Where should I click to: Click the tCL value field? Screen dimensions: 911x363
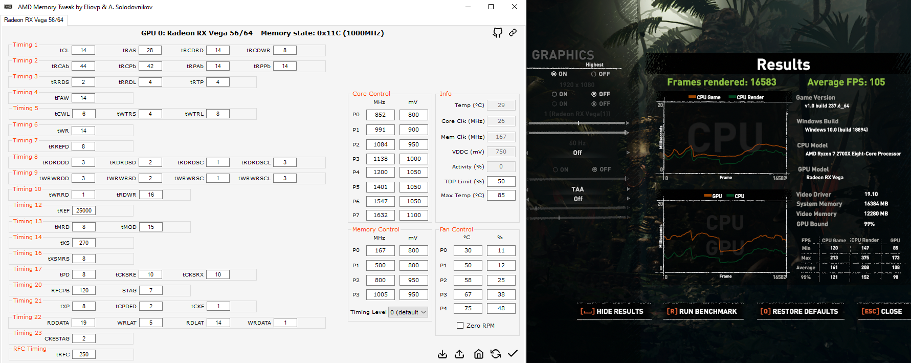[x=83, y=50]
